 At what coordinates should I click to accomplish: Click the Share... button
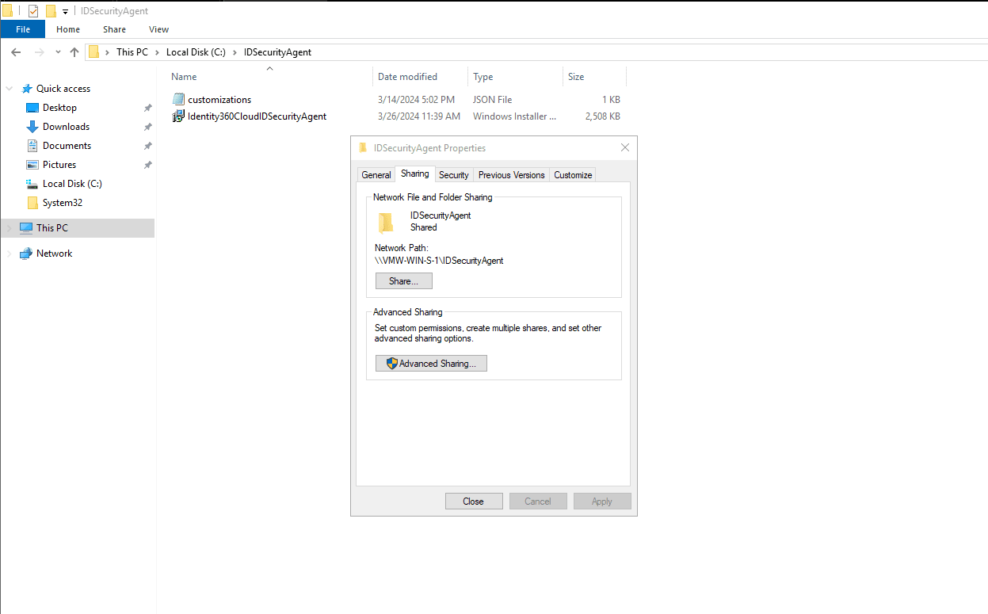404,281
